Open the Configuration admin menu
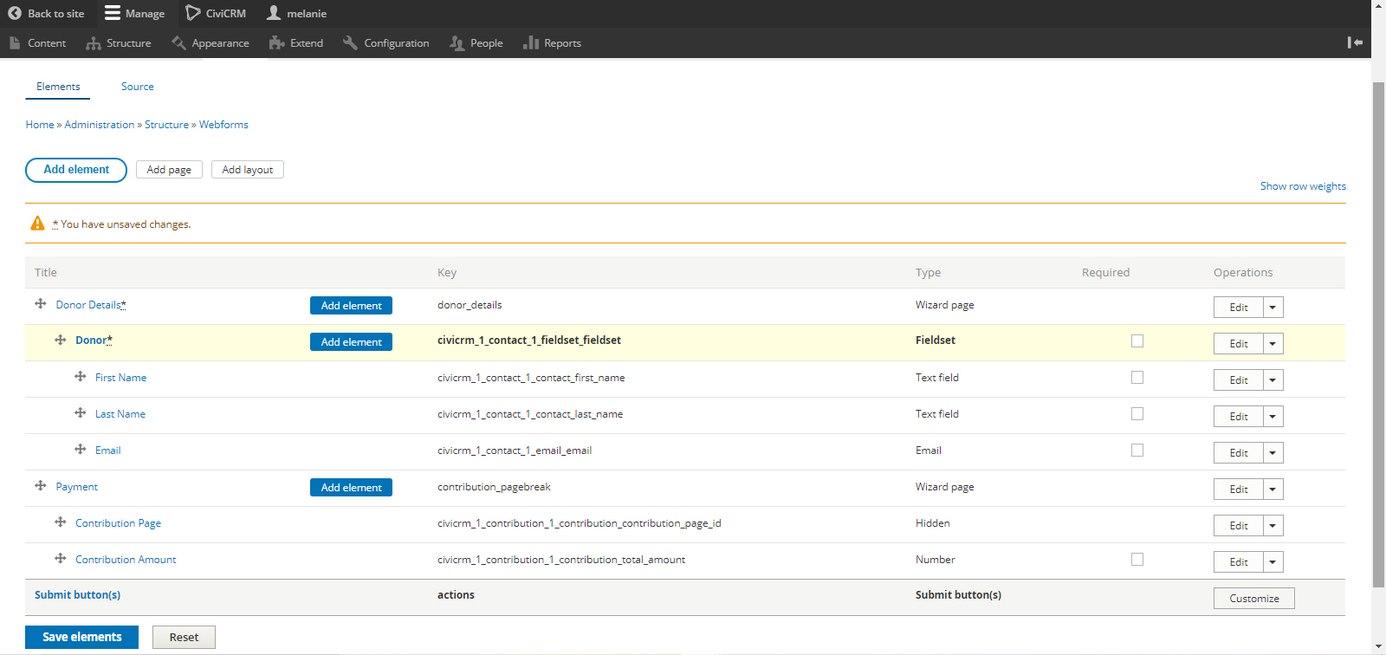 (385, 43)
